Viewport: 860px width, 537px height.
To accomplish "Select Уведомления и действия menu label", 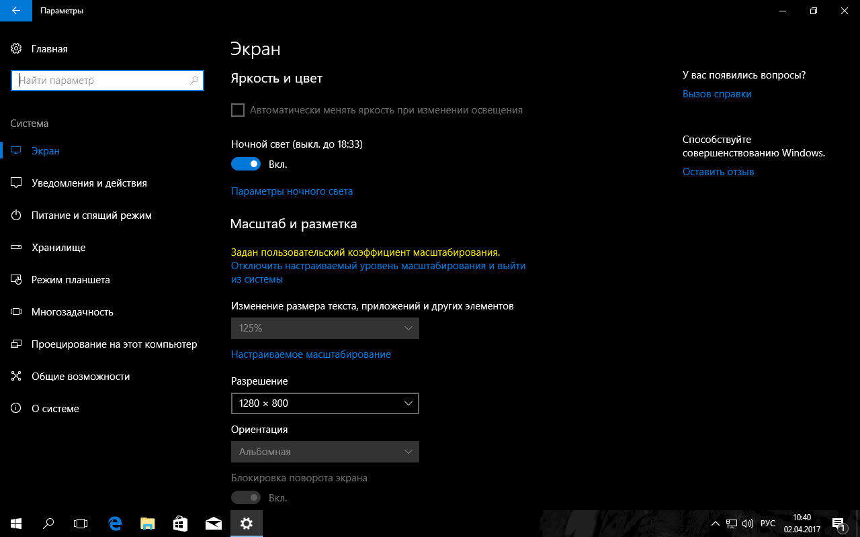I will click(x=89, y=183).
